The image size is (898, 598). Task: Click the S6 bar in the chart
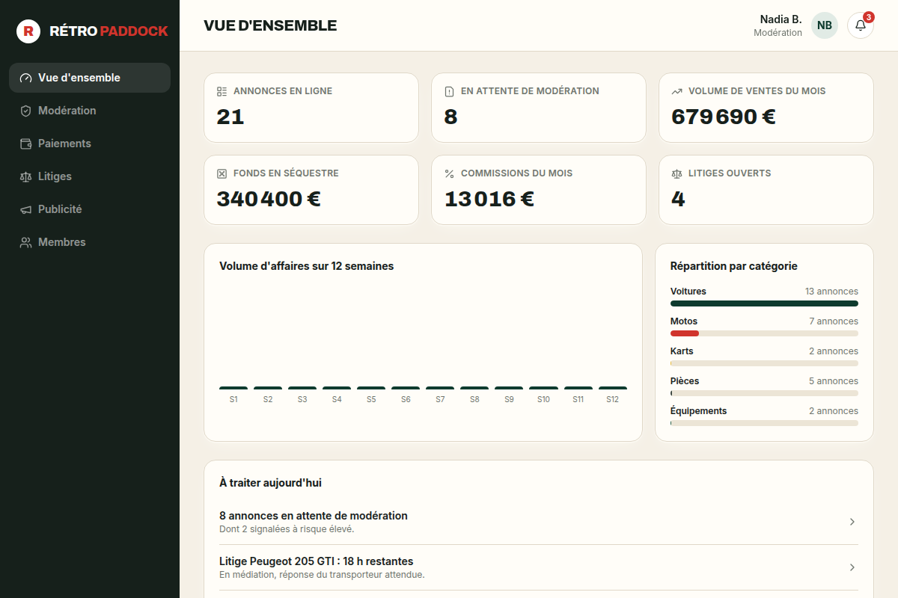(406, 388)
